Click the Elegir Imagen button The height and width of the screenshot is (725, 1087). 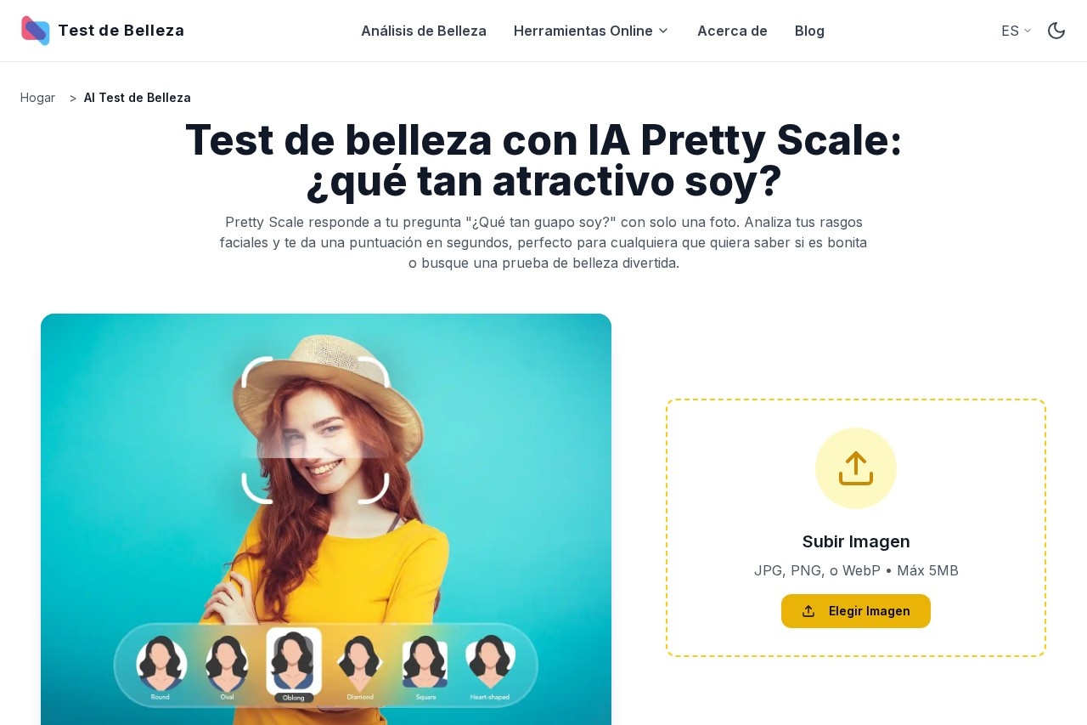[856, 611]
